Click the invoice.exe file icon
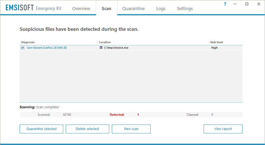Screen dimensions: 265x145 click(x=101, y=48)
